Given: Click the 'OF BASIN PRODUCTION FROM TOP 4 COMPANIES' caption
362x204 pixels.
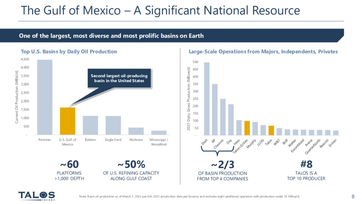Looking at the screenshot, I should tap(223, 176).
